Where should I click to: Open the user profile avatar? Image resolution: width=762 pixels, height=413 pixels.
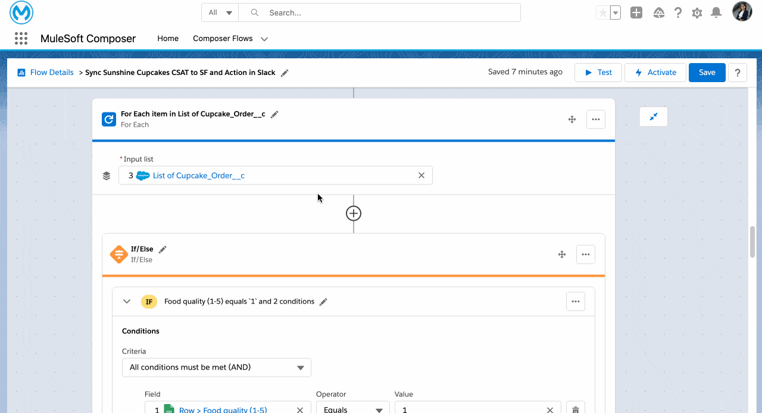coord(742,12)
